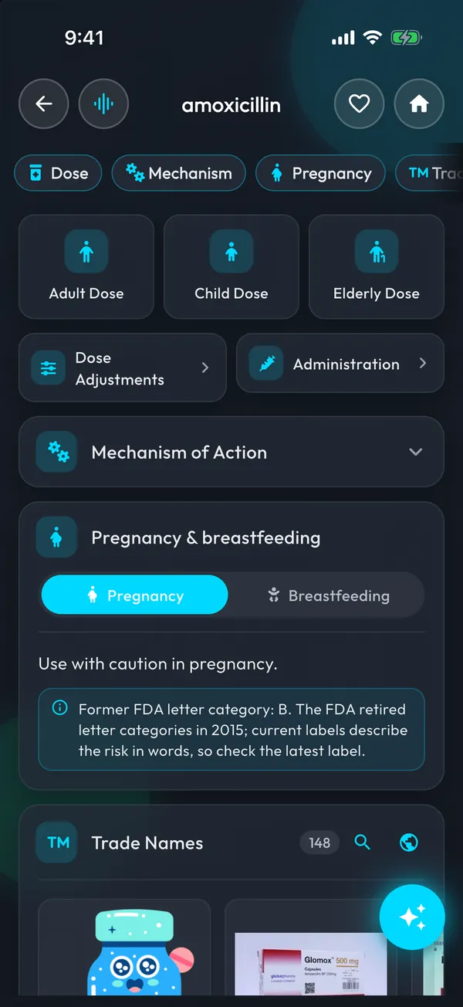Launch the sparkle AI assistant floating button
Viewport: 463px width, 1007px height.
[412, 917]
